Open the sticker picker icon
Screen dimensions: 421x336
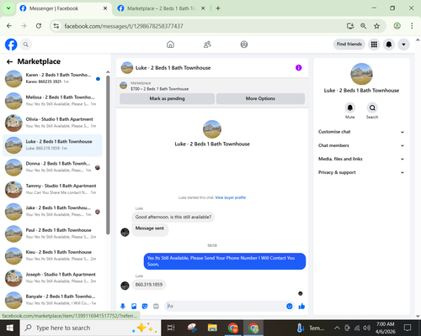[145, 307]
